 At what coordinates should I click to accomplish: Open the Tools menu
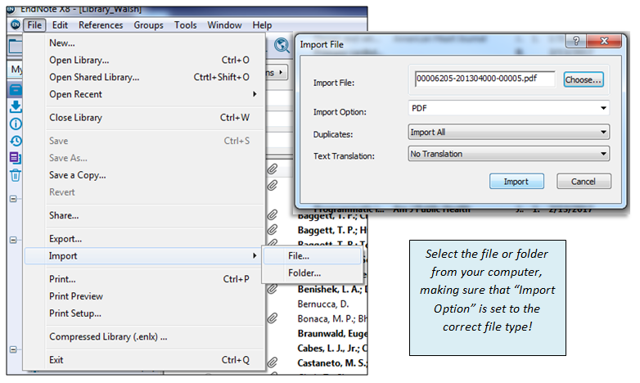click(x=185, y=25)
